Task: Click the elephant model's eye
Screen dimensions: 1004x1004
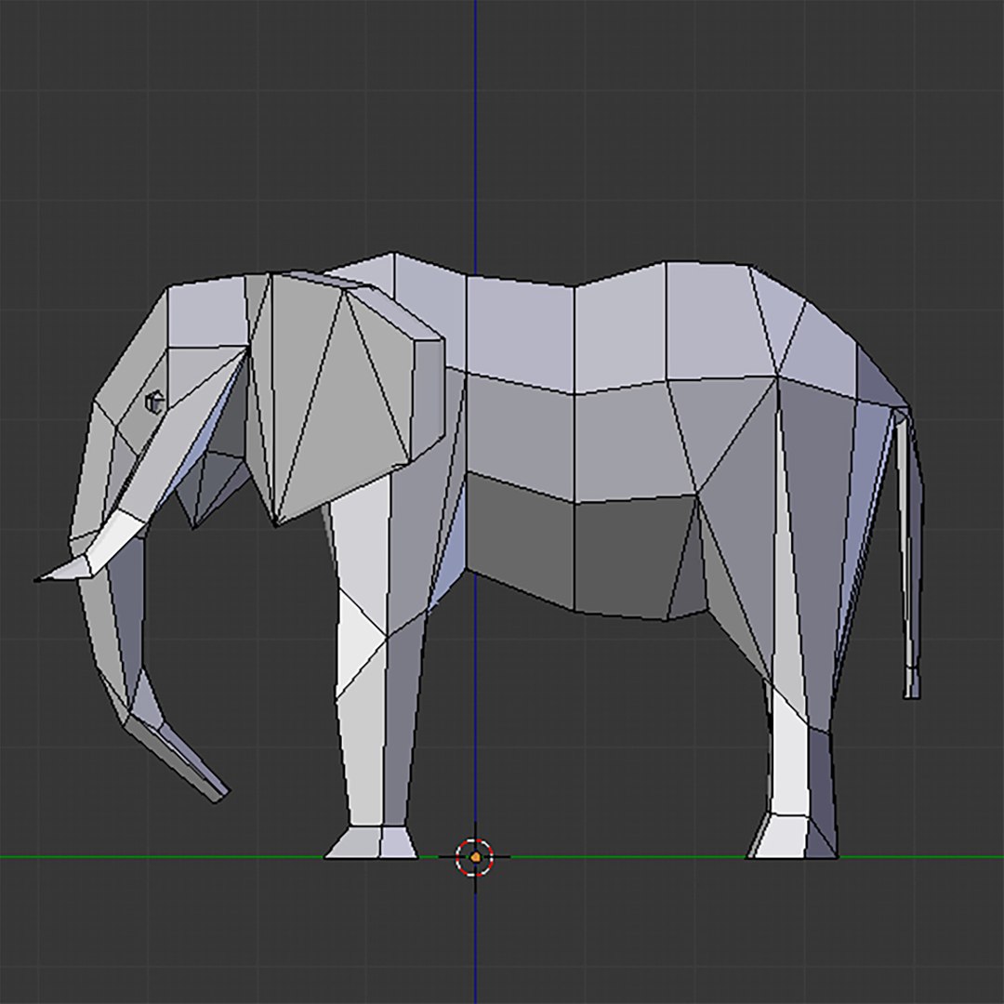Action: (x=154, y=403)
